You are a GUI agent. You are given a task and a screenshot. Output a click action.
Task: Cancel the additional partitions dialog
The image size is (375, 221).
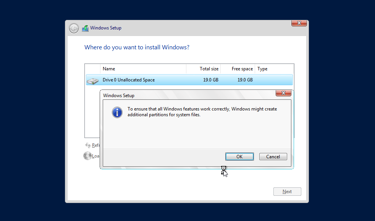pos(273,157)
